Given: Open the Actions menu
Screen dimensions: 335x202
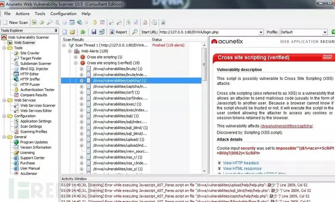Looking at the screenshot, I should tap(22, 14).
